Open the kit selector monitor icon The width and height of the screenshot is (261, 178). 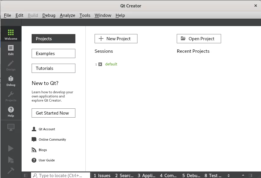pos(11,127)
